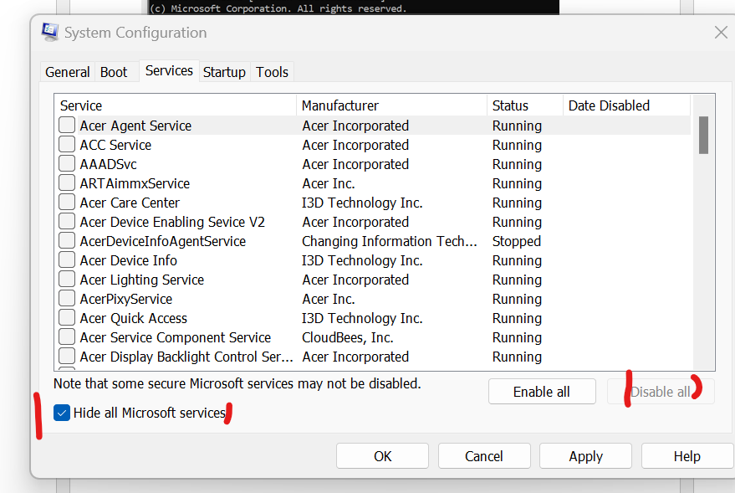This screenshot has width=735, height=493.
Task: Open the Tools tab
Action: pyautogui.click(x=272, y=72)
